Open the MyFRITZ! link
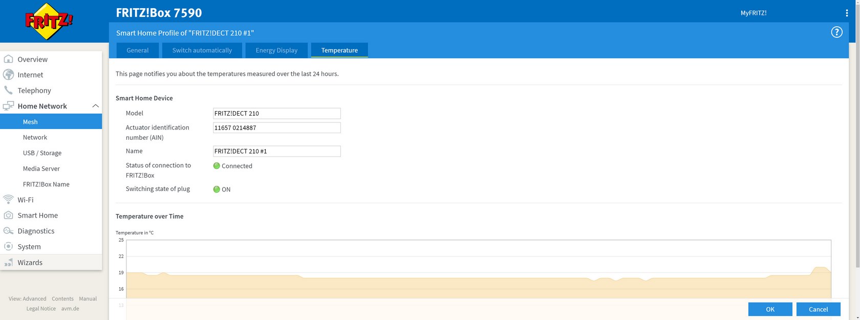 click(754, 13)
